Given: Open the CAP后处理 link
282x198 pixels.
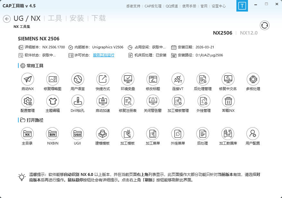Looking at the screenshot, I should (x=153, y=6).
